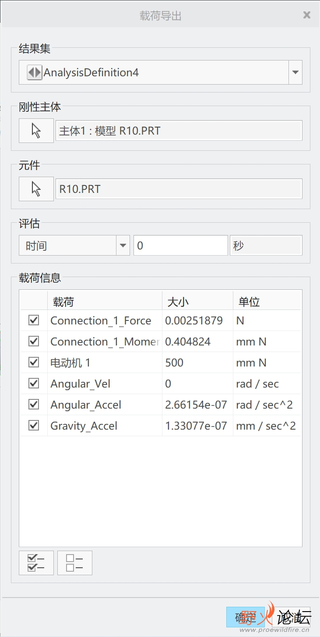Click the rigid body selection arrow button

(x=36, y=131)
